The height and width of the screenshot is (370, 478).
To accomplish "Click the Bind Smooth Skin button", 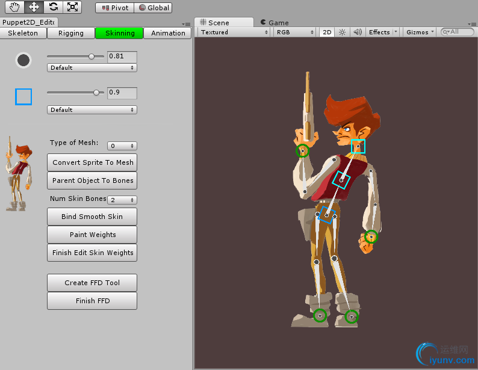I will pyautogui.click(x=92, y=217).
